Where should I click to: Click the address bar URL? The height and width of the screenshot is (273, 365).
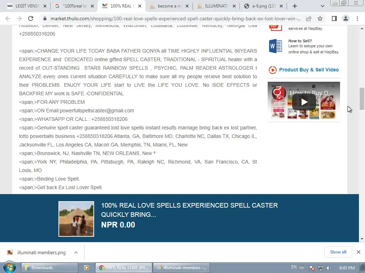point(175,18)
